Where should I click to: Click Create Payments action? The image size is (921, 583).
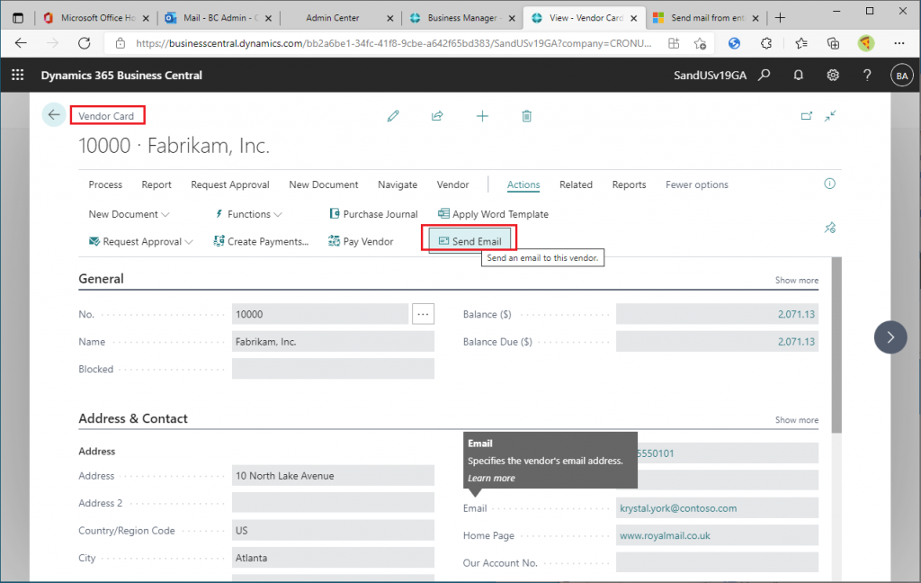point(261,241)
